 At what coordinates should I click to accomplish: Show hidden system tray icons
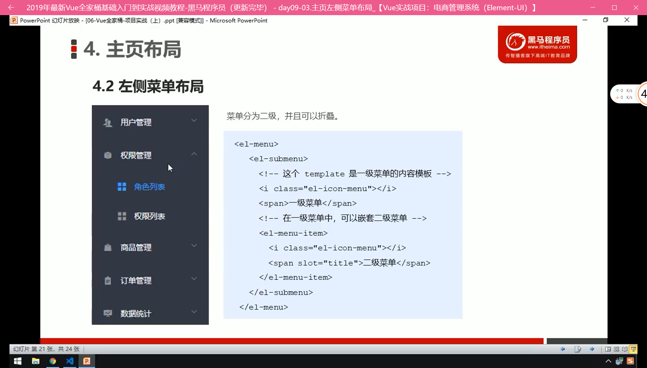coord(608,361)
